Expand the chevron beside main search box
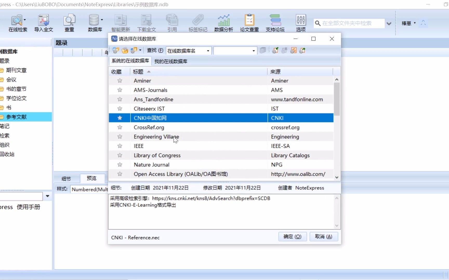This screenshot has width=449, height=280. (x=389, y=24)
